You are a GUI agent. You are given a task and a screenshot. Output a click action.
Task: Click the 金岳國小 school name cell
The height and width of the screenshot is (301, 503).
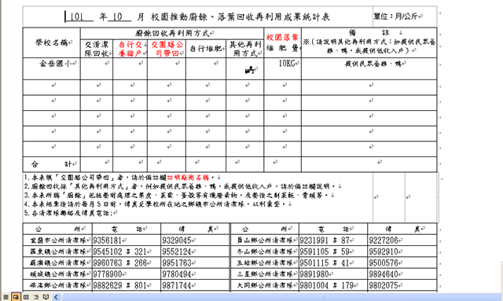click(x=52, y=68)
